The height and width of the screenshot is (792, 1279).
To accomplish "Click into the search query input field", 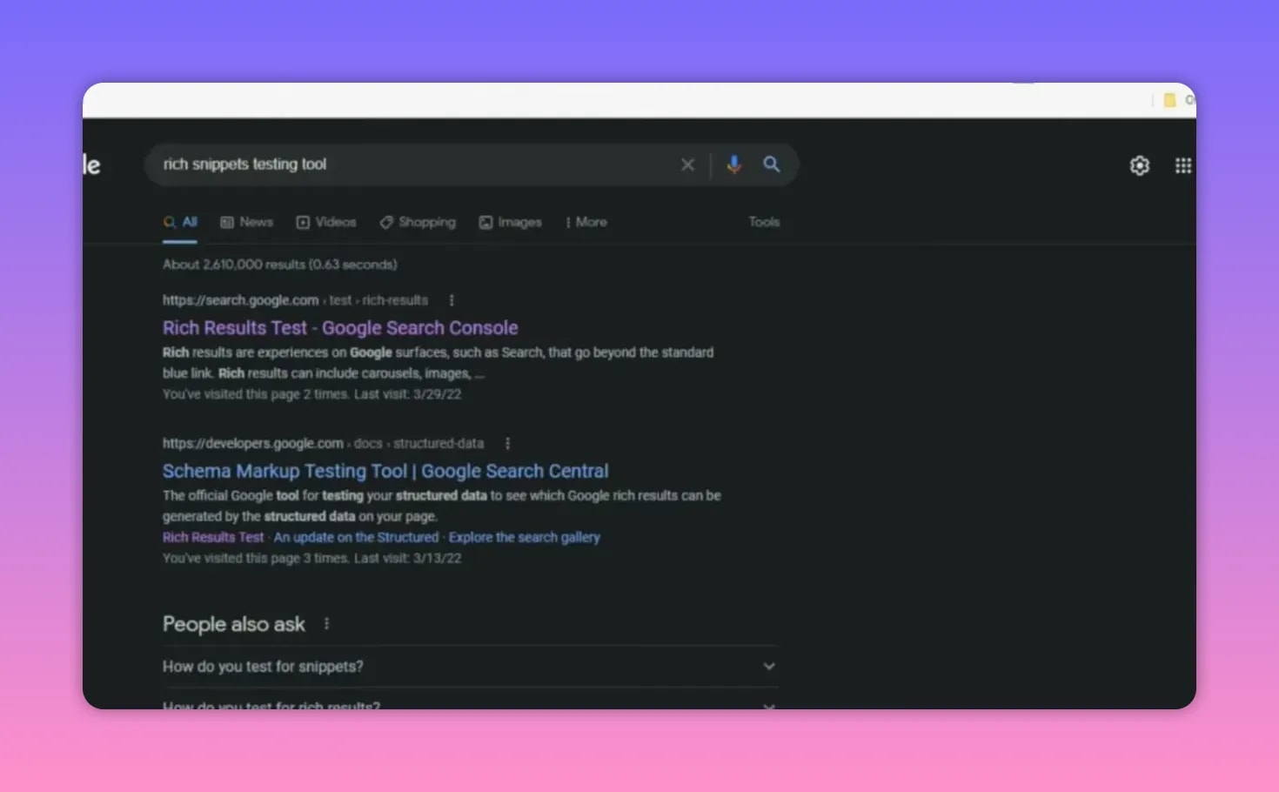I will tap(409, 164).
